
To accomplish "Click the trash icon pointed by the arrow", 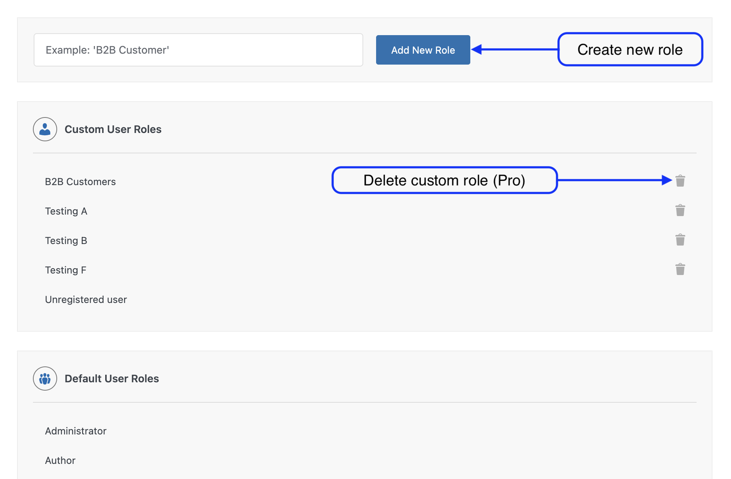I will tap(680, 181).
